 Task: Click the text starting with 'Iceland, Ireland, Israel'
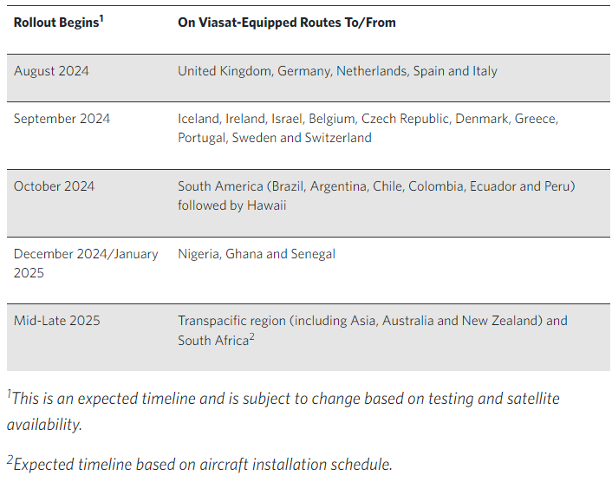[368, 119]
